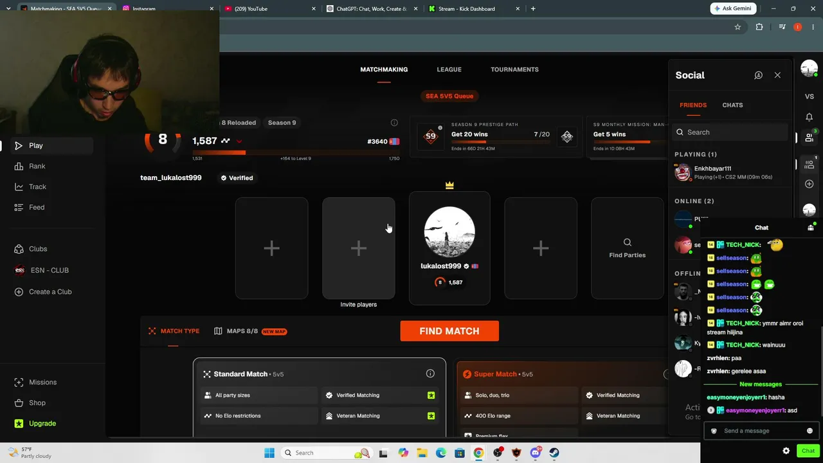Click the Get 20 wins prestige mission

coord(496,136)
